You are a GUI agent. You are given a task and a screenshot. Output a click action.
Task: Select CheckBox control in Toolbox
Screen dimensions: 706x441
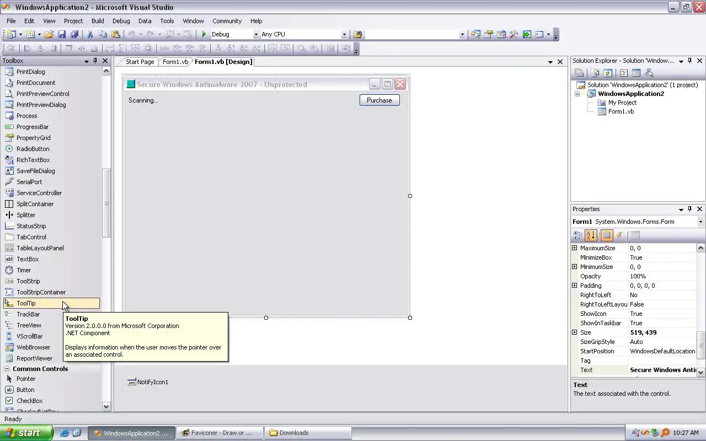pyautogui.click(x=29, y=401)
